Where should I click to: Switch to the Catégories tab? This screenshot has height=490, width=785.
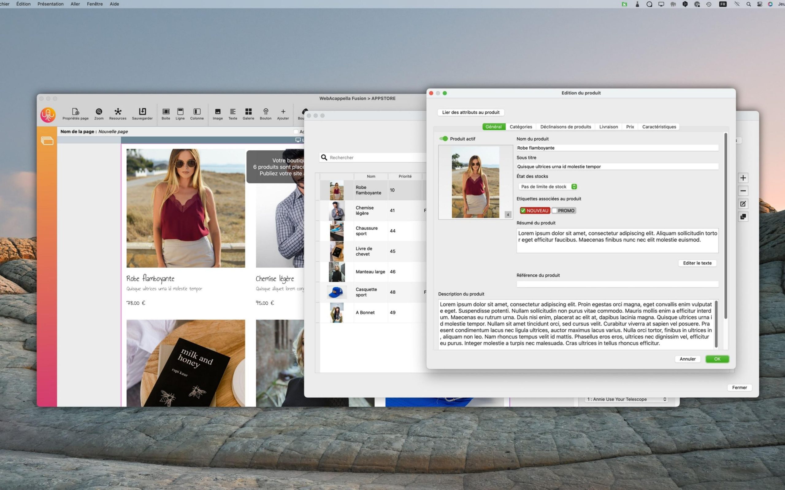(520, 126)
